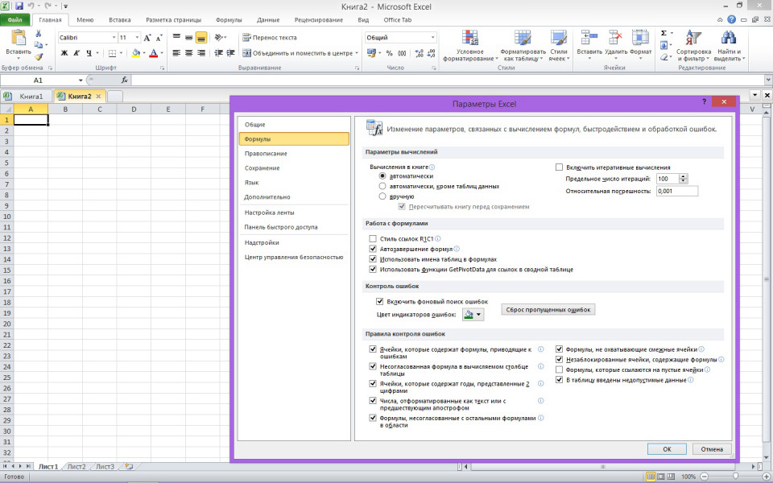
Task: Switch to the Формулы ribbon tab
Action: click(229, 20)
